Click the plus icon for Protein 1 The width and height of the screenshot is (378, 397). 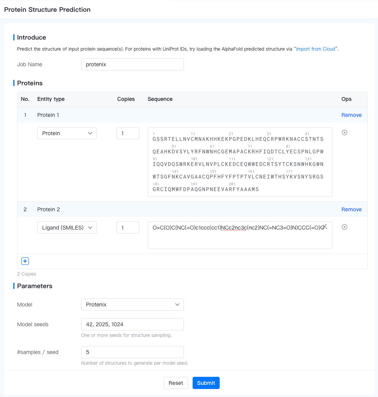point(345,132)
